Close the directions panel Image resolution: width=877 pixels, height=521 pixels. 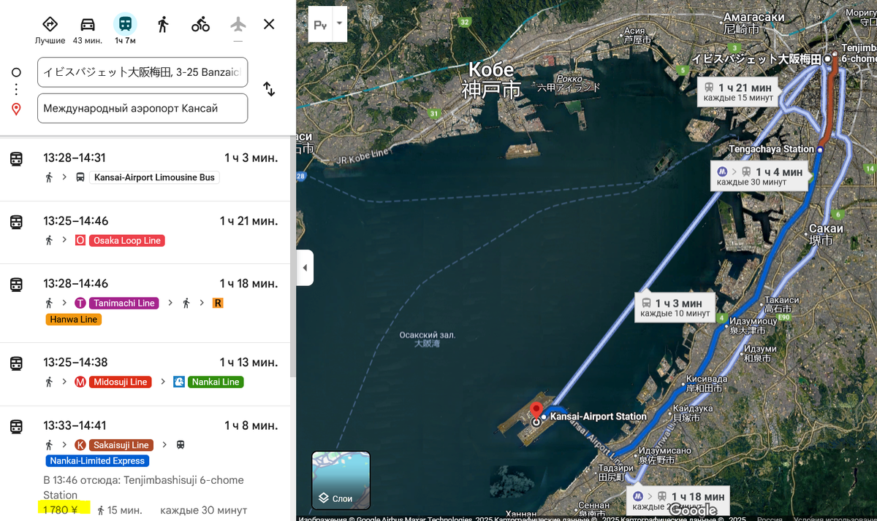pos(269,24)
